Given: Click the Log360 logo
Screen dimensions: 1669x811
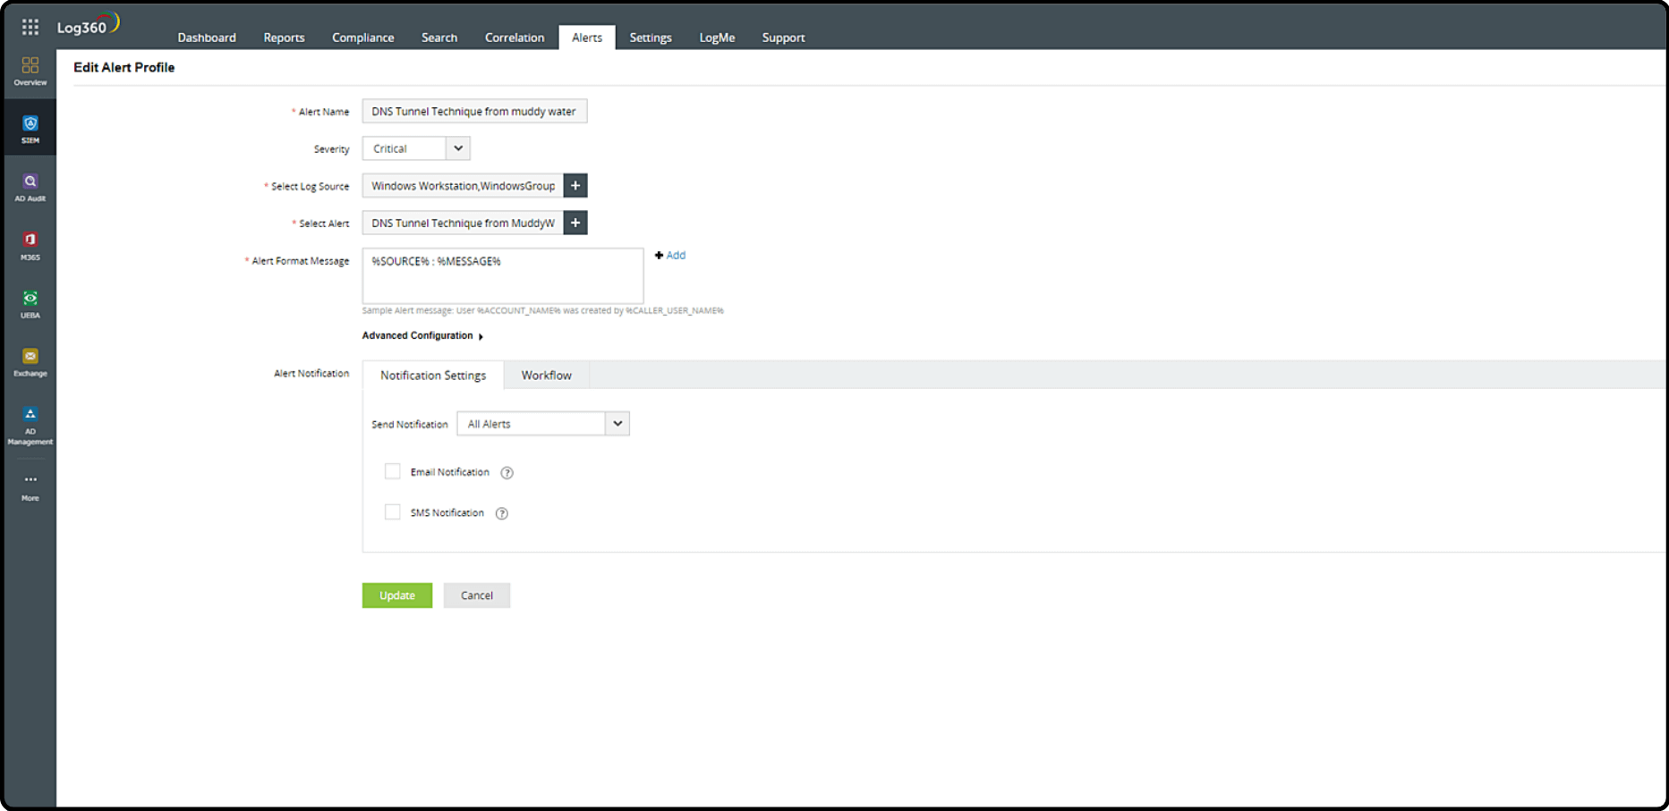Looking at the screenshot, I should [87, 25].
